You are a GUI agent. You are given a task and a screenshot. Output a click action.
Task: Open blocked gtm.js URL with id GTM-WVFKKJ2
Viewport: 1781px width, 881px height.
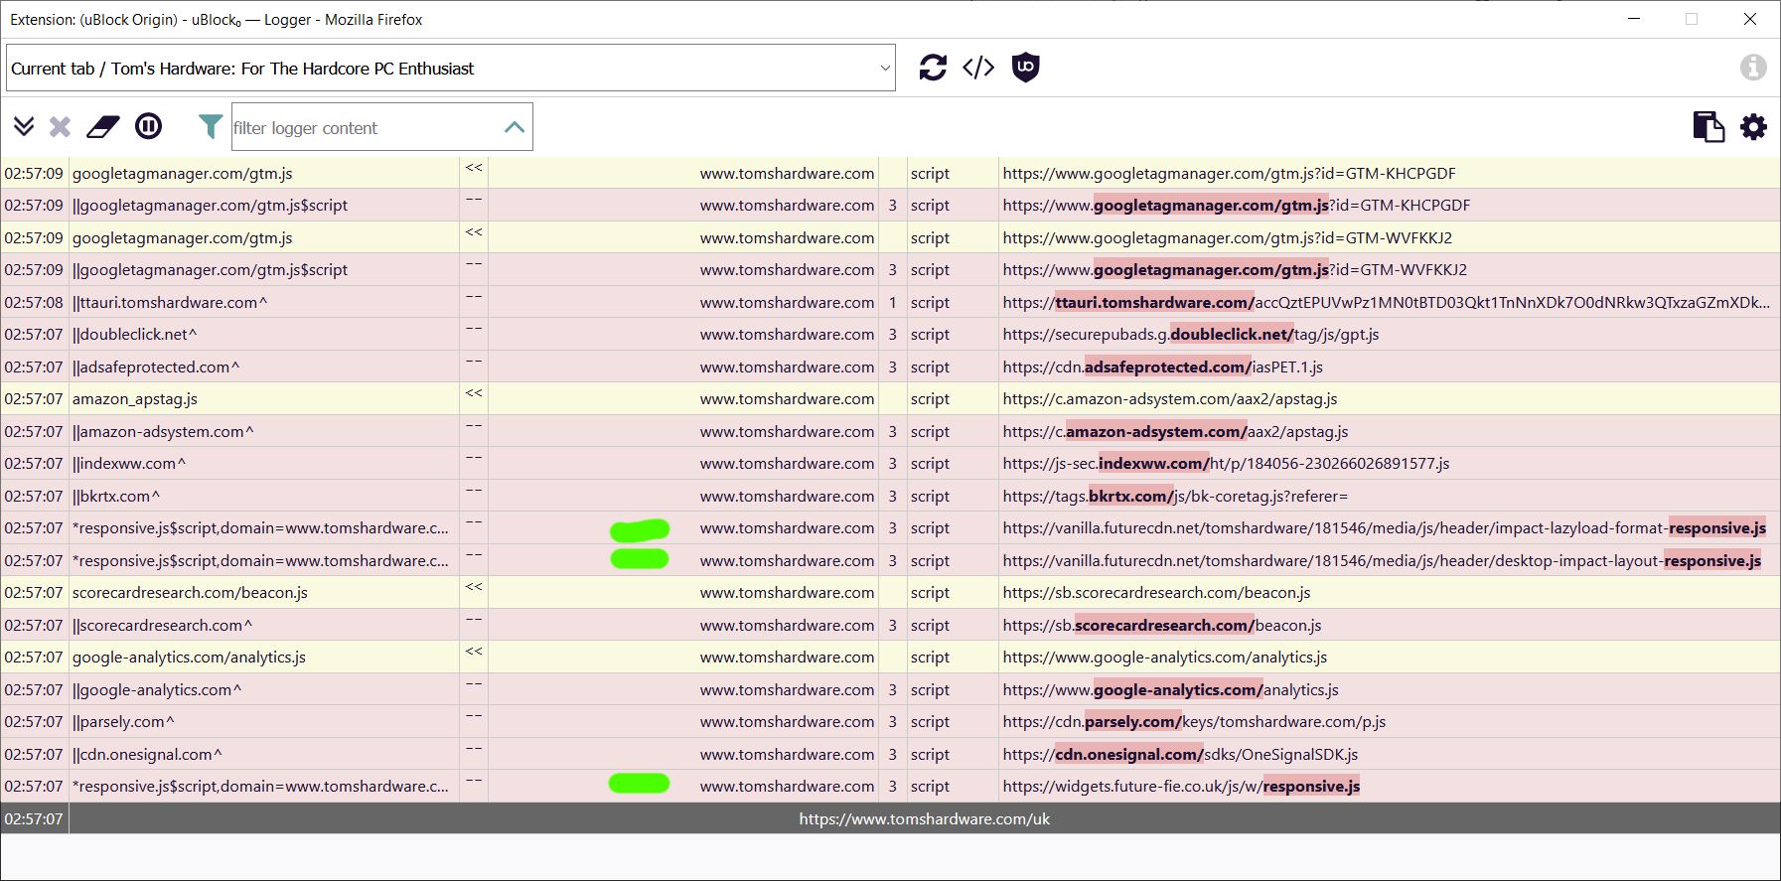pos(1389,270)
